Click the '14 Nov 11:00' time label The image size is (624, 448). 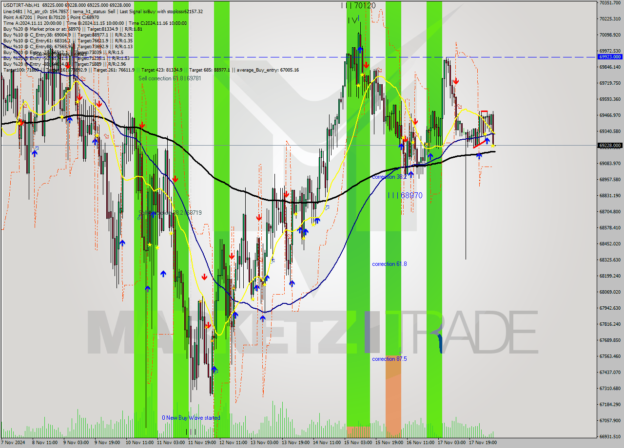[x=327, y=443]
